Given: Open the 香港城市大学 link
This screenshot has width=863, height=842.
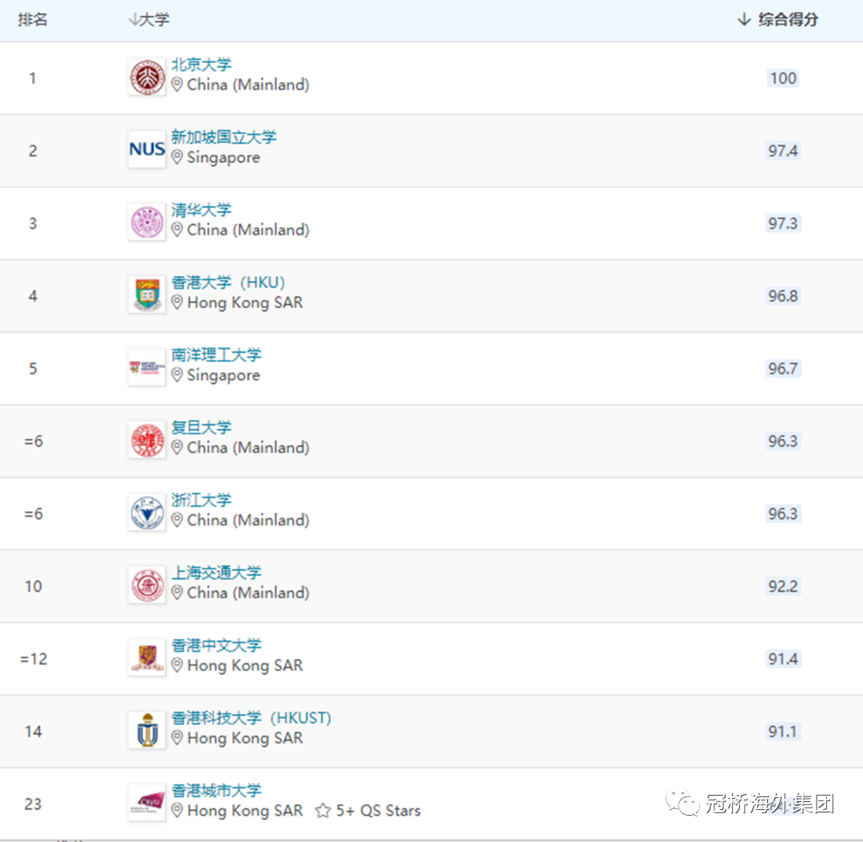Looking at the screenshot, I should pyautogui.click(x=217, y=791).
